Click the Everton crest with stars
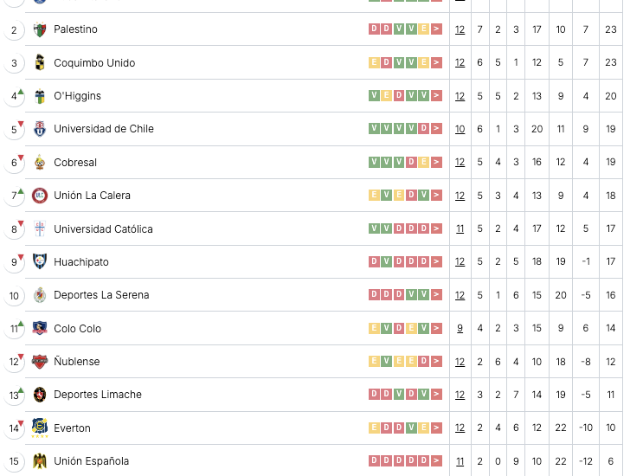This screenshot has width=643, height=476. click(x=40, y=428)
